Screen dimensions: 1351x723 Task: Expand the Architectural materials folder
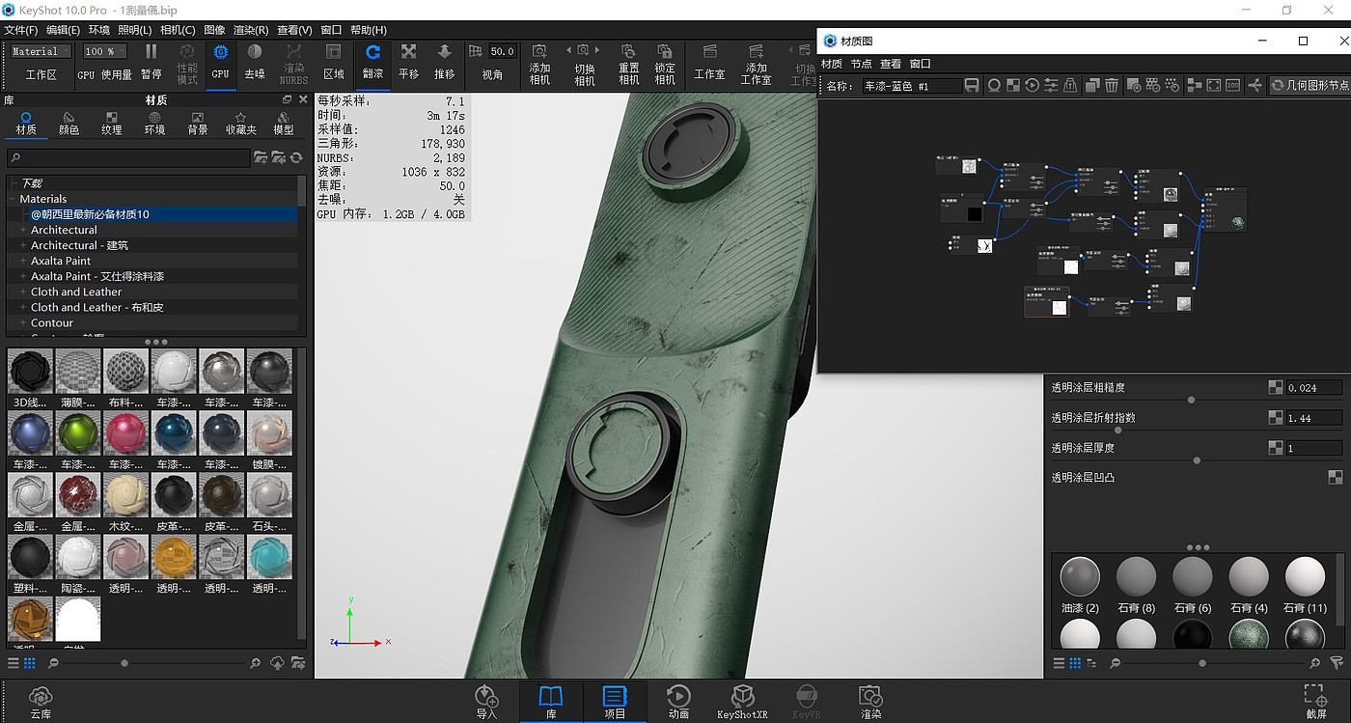[23, 231]
